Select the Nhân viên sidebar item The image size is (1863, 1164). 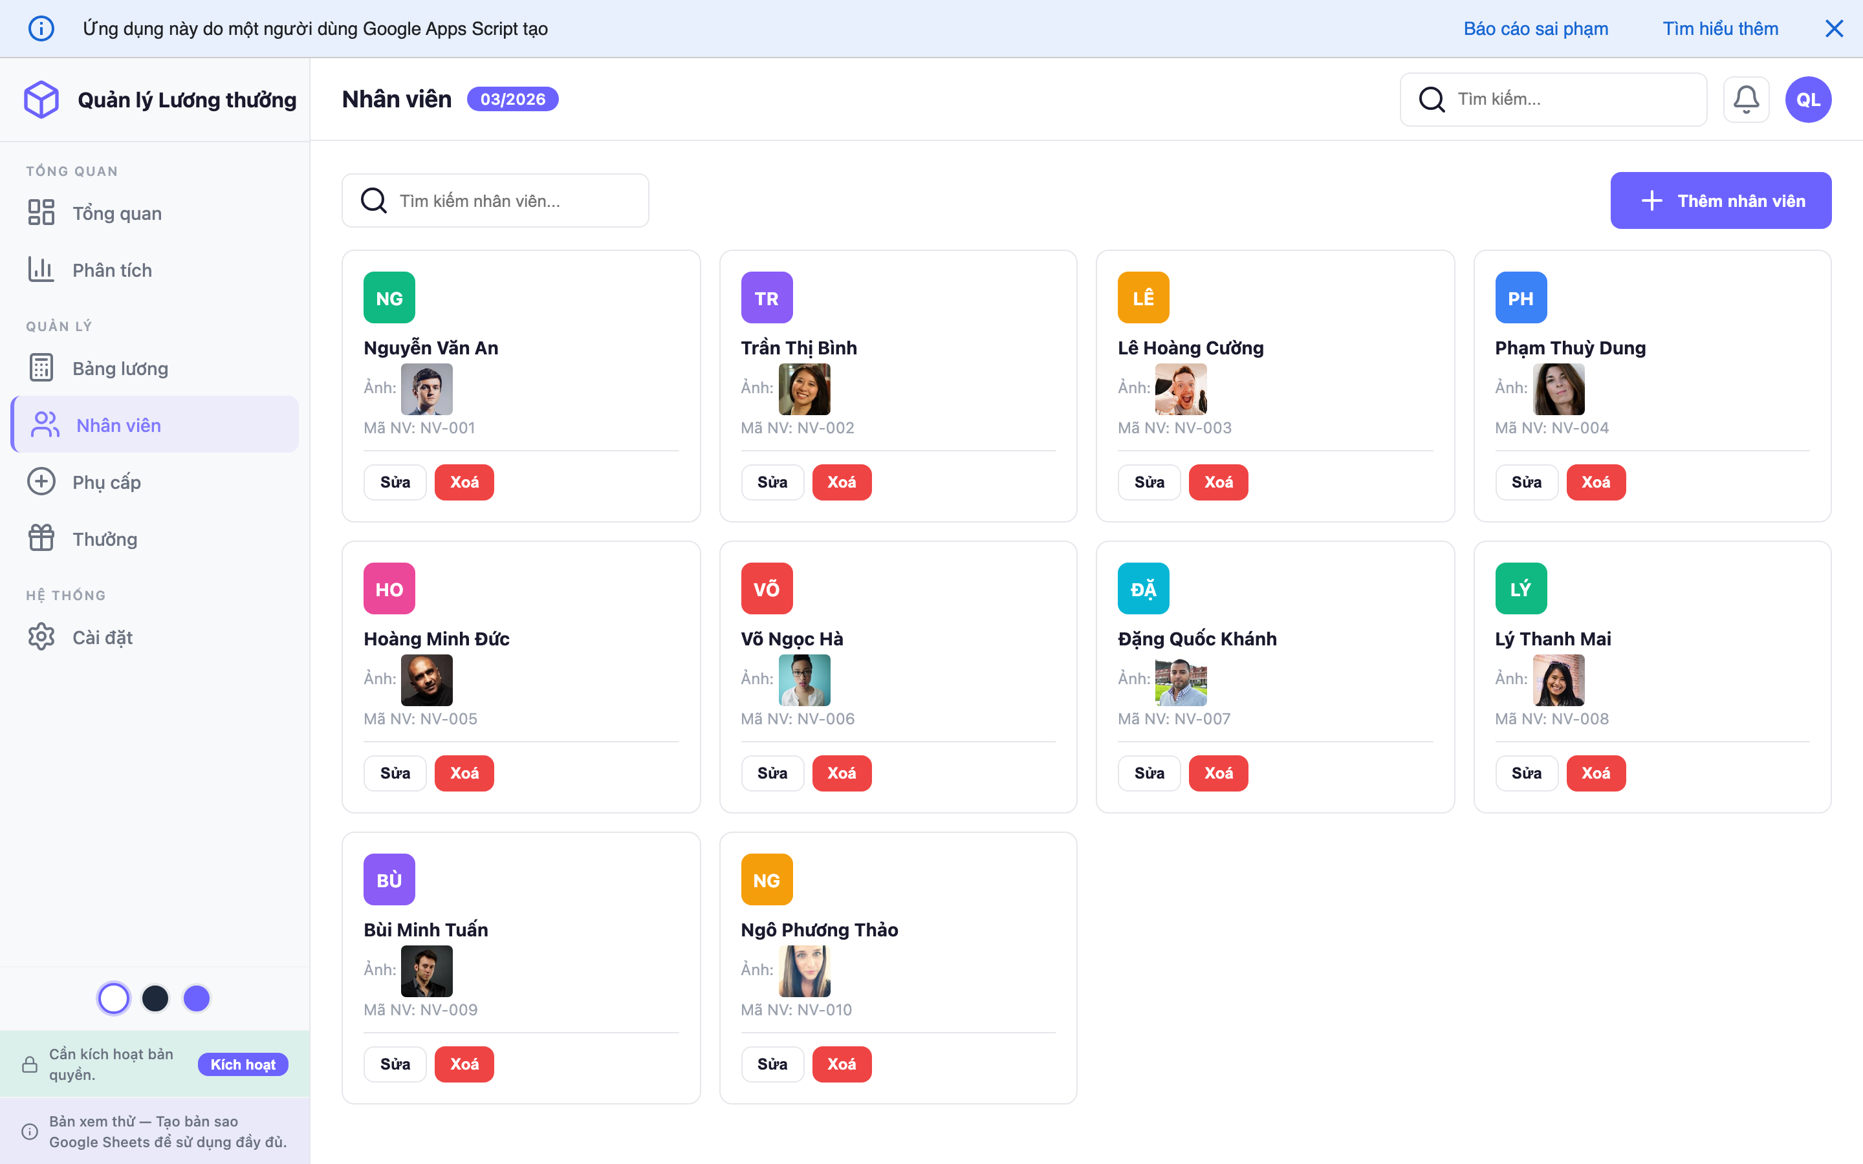coord(118,425)
